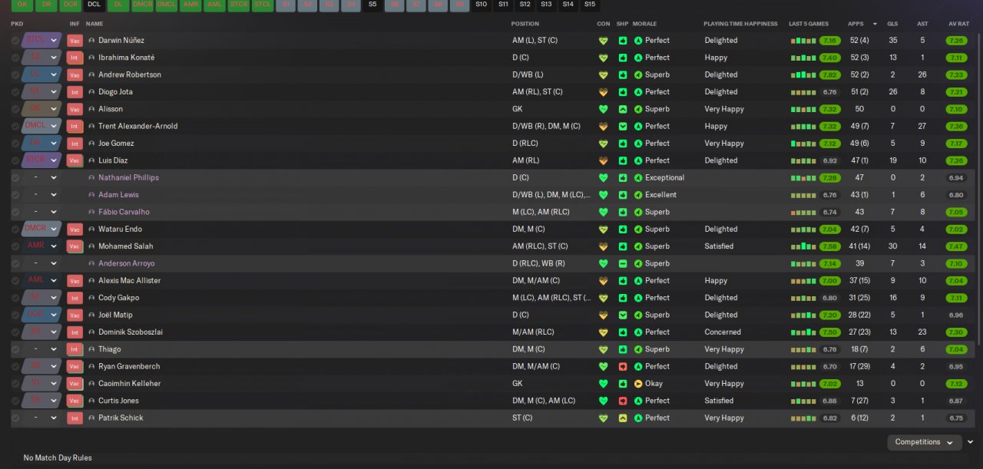Click Alisson's green condition heart icon

tap(604, 109)
